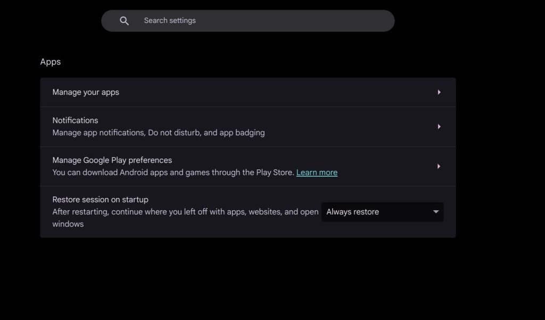Click the arrow beside Manage your apps

pyautogui.click(x=439, y=92)
